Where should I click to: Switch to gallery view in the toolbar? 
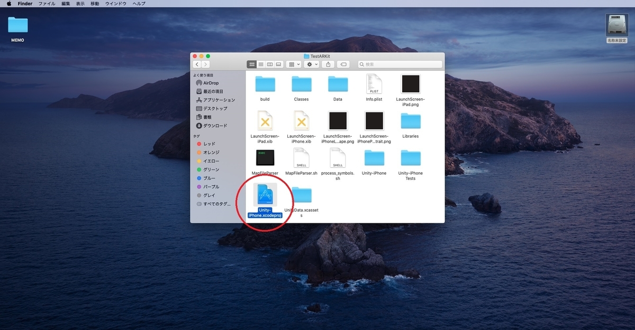click(278, 64)
